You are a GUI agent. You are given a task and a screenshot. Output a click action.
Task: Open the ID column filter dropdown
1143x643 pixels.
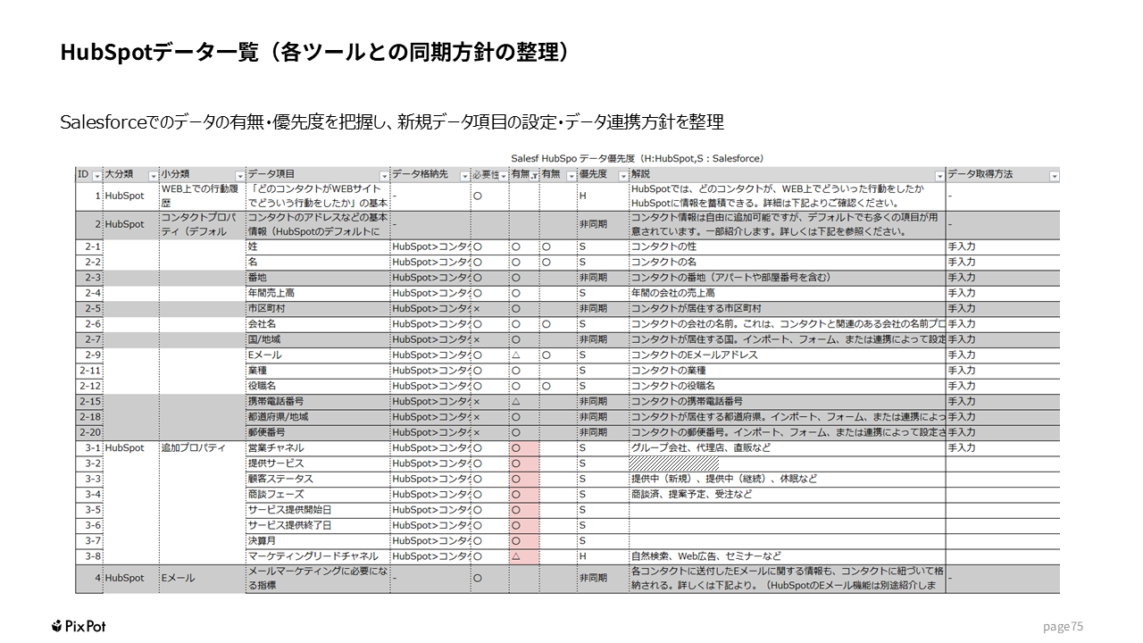97,176
